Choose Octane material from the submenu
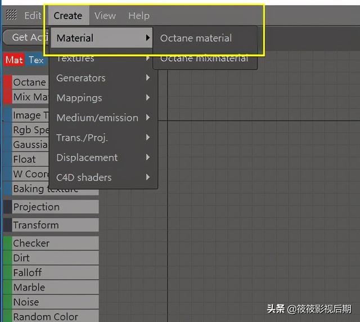Screen dimensions: 360x322 click(196, 38)
